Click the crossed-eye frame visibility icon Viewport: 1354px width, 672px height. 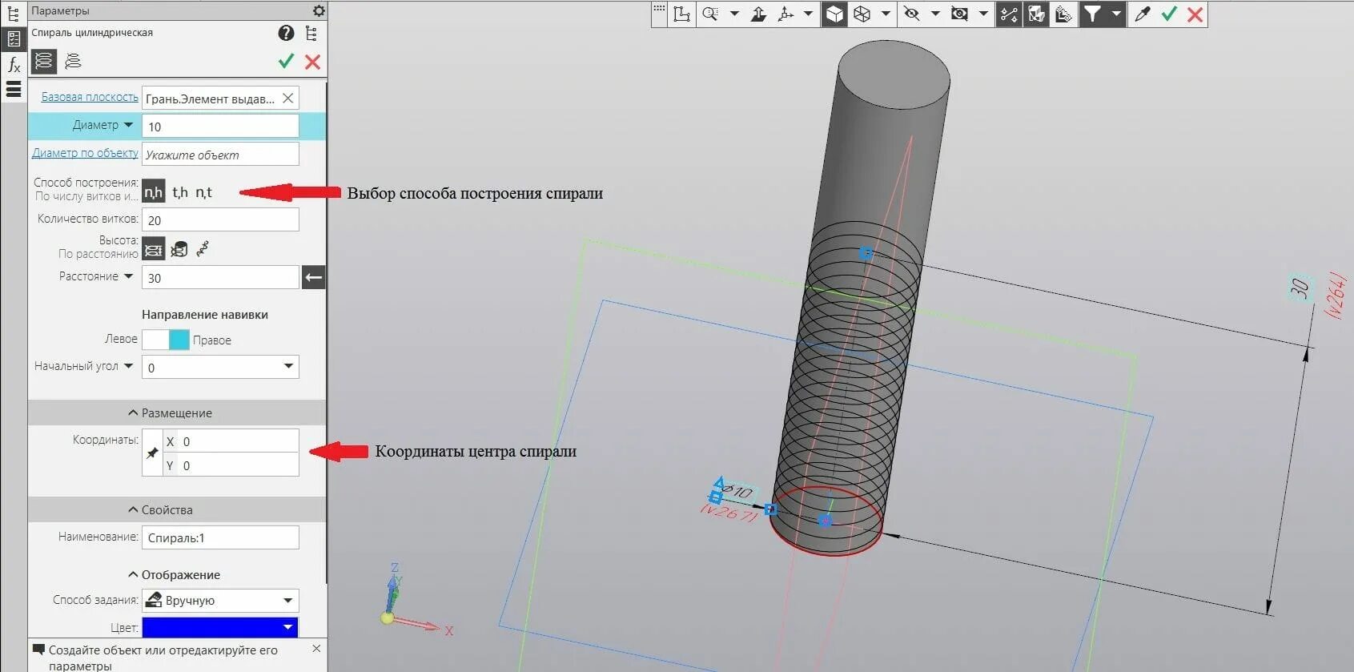pyautogui.click(x=960, y=14)
